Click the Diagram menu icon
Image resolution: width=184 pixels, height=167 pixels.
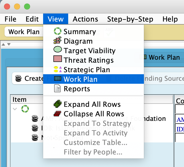[57, 41]
